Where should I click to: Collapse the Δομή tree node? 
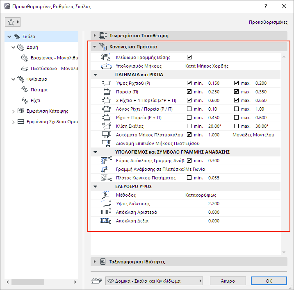pos(13,47)
